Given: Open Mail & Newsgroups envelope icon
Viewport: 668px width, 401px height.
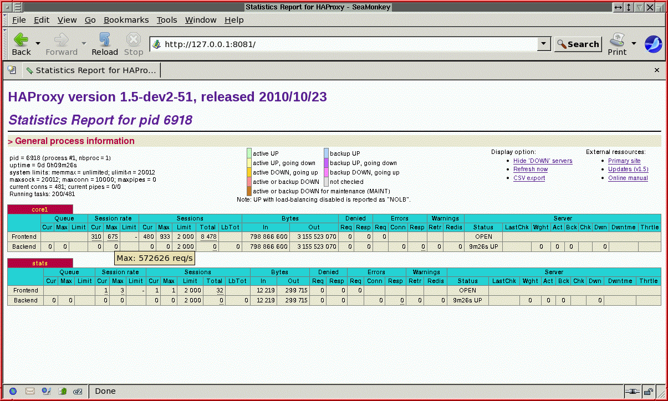Looking at the screenshot, I should pos(30,391).
